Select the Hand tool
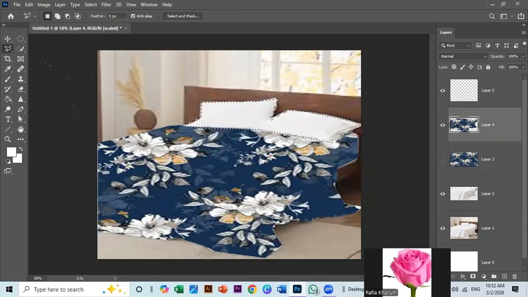The image size is (528, 297). [21, 130]
